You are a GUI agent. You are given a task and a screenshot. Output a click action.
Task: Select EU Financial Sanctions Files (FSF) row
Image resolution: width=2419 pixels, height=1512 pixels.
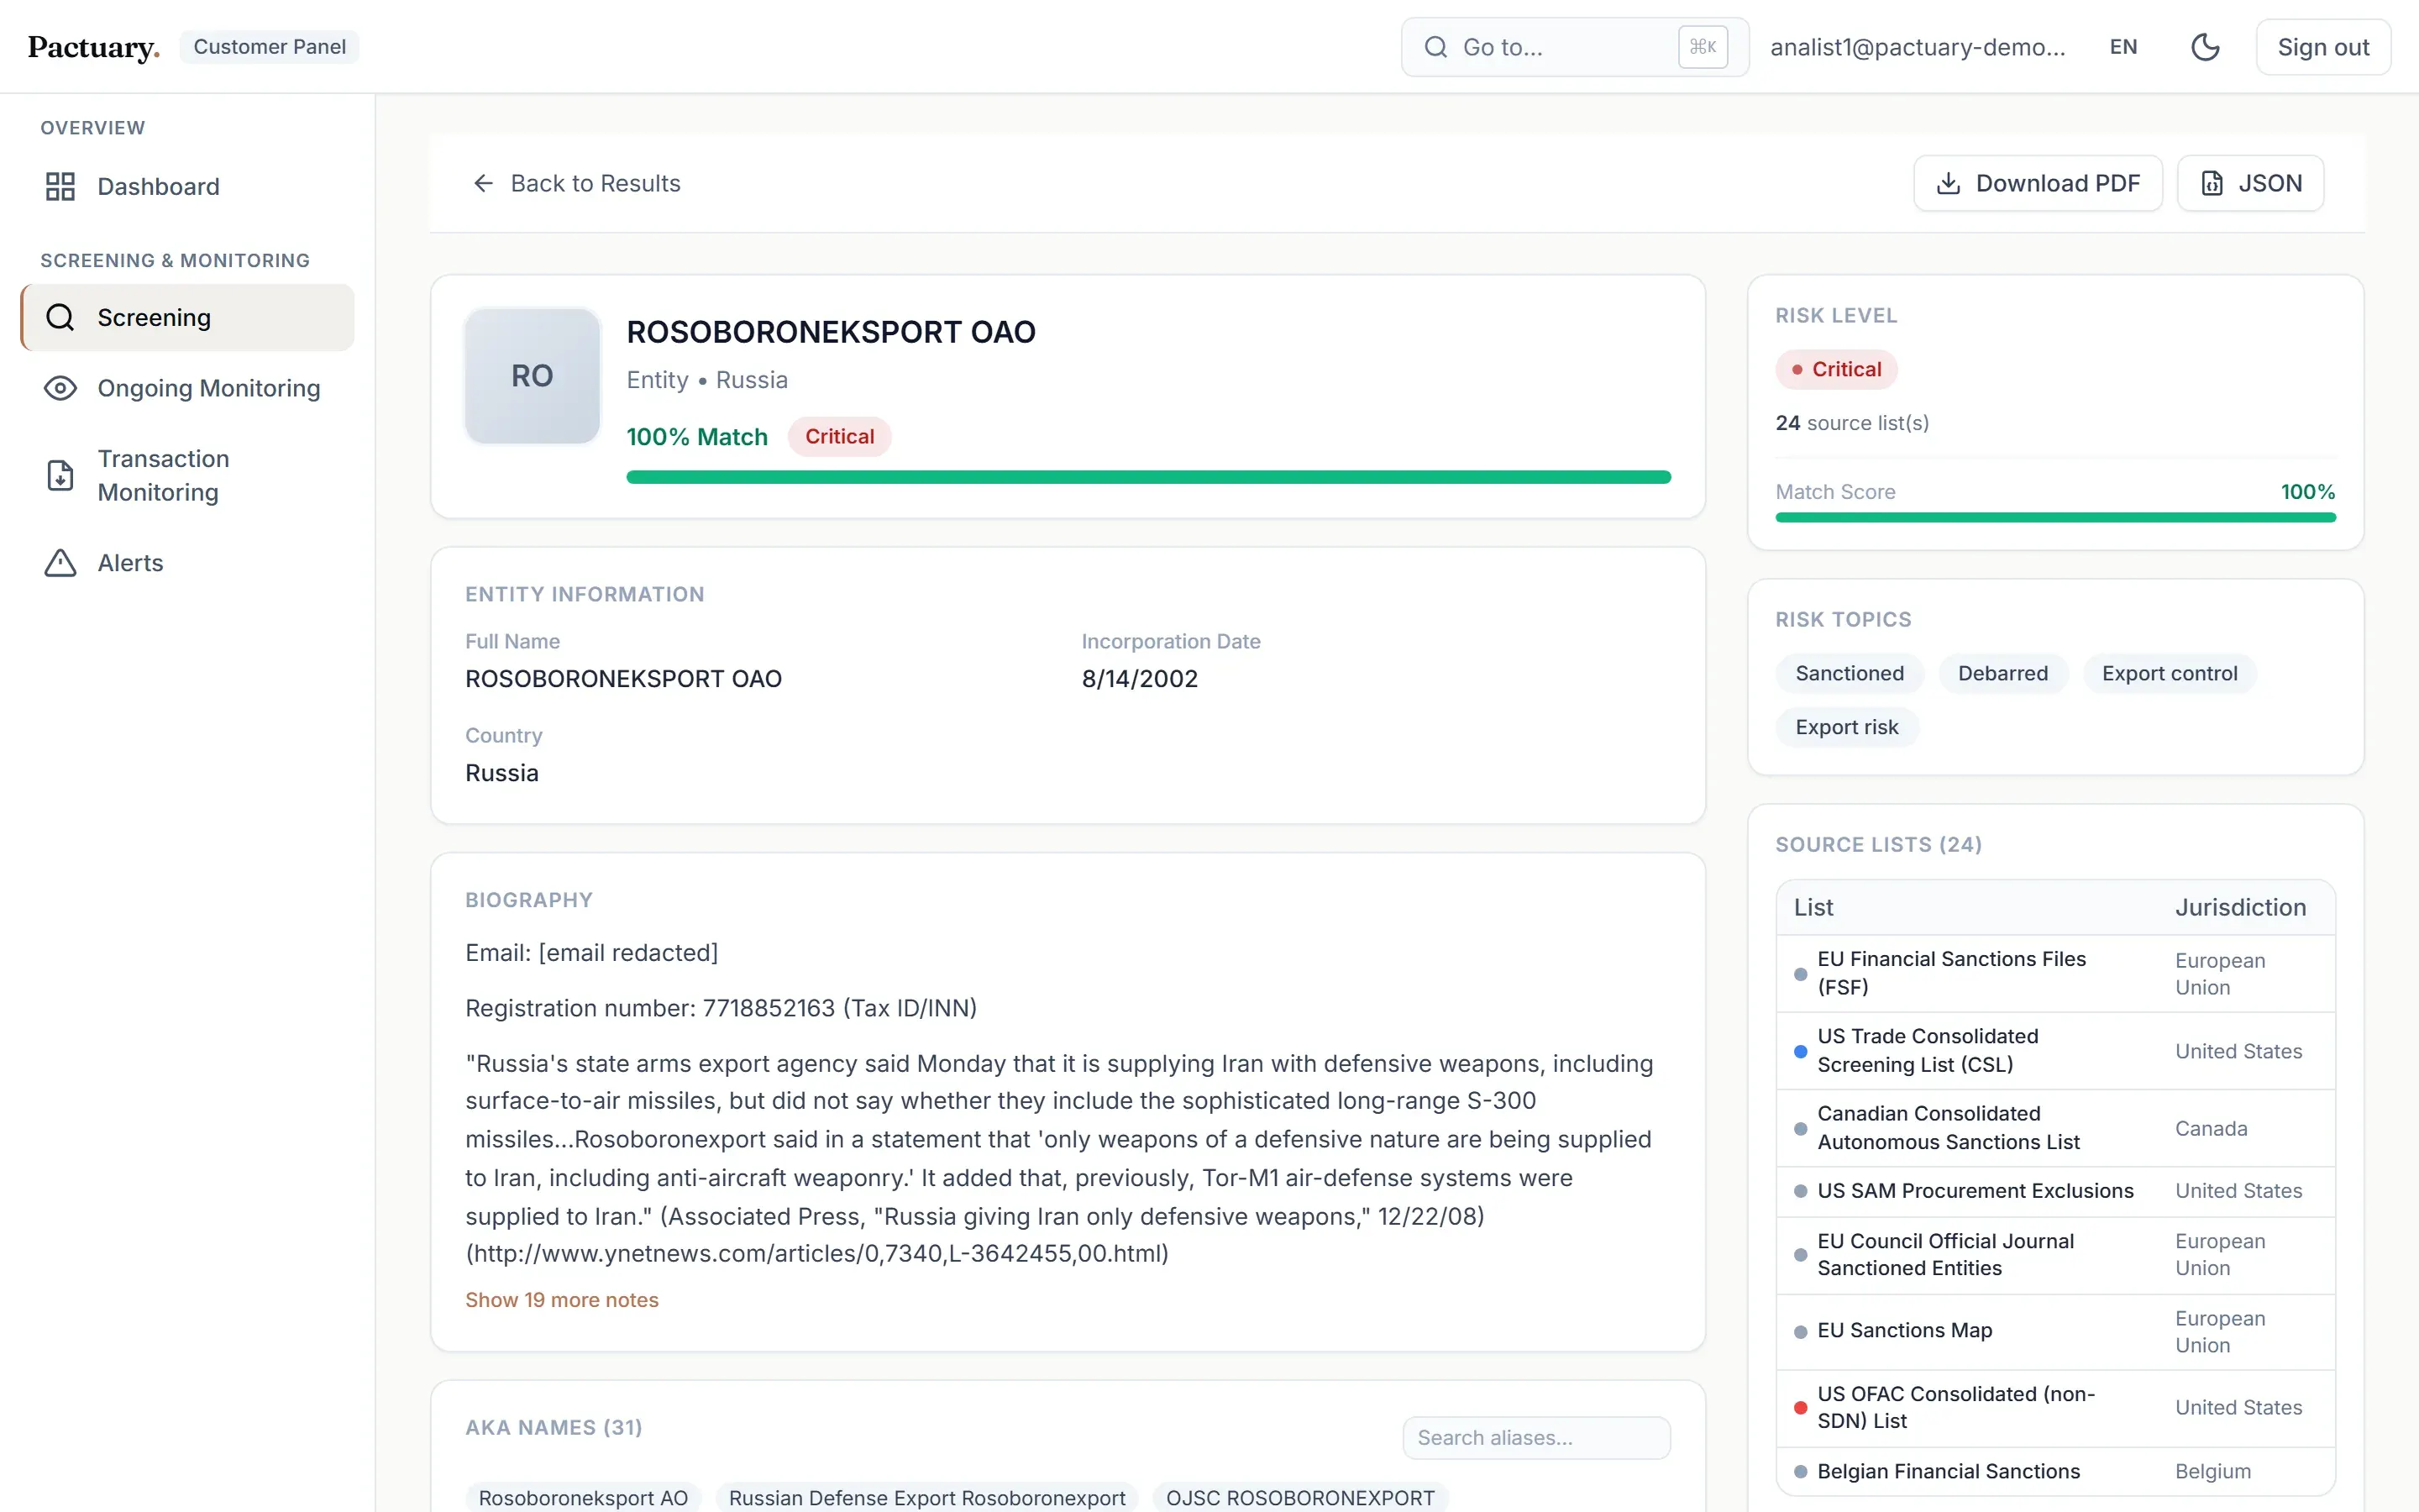coord(2055,973)
